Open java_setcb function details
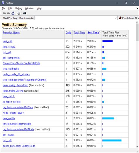 tap(9, 96)
